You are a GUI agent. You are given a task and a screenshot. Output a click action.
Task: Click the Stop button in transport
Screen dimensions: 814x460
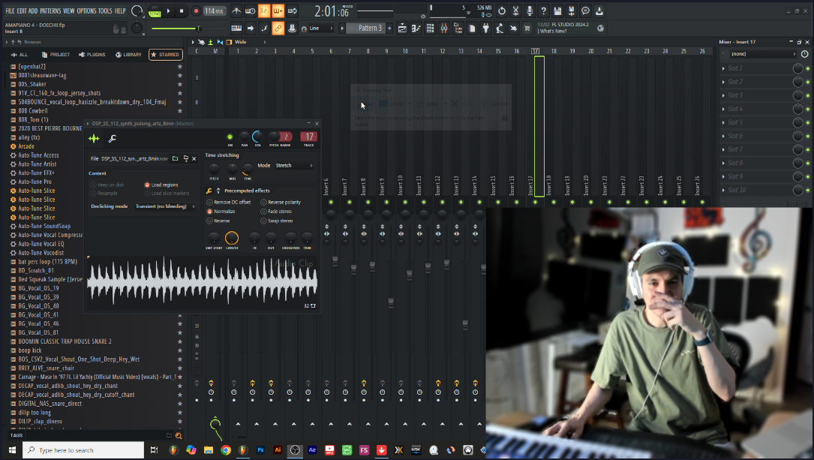181,11
